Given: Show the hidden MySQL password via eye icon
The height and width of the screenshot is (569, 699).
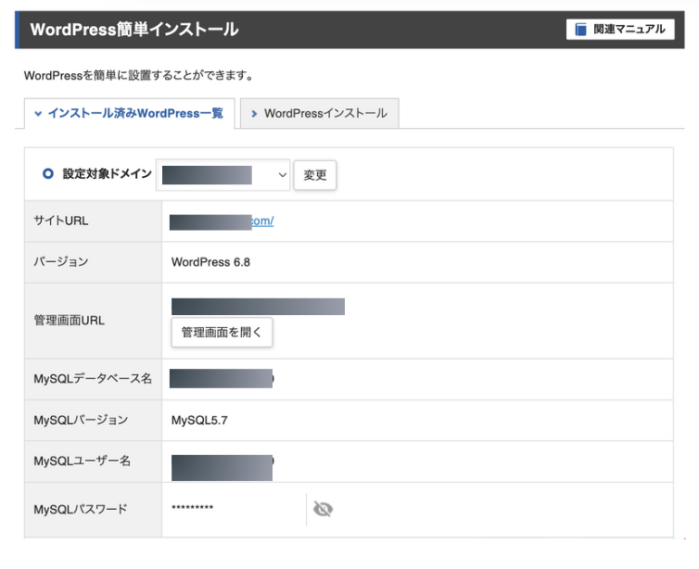Looking at the screenshot, I should [x=323, y=509].
